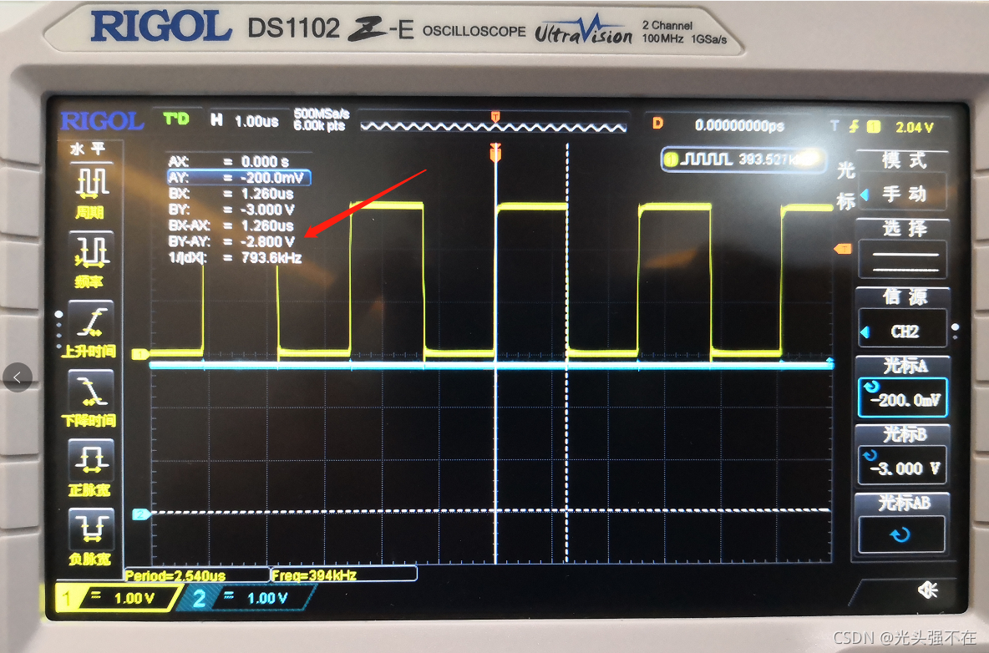Click horizontal timebase H 1.00us
This screenshot has height=653, width=989.
pyautogui.click(x=245, y=120)
